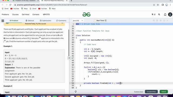This screenshot has height=97, width=173.
Task: Open first Gmail bookmark
Action: pos(5,9)
